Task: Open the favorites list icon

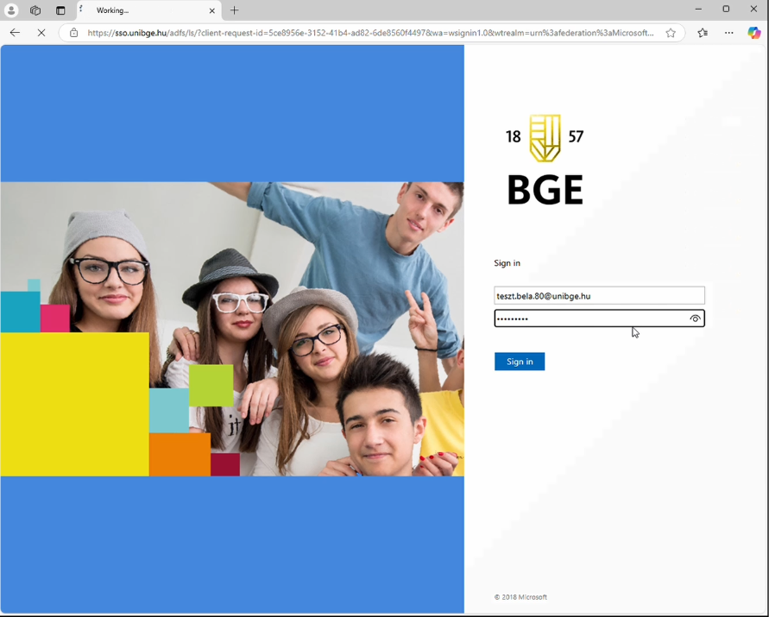Action: point(703,33)
